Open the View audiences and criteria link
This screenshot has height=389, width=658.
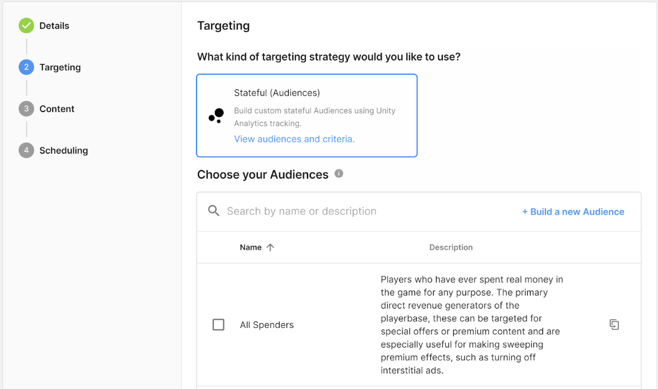tap(294, 139)
